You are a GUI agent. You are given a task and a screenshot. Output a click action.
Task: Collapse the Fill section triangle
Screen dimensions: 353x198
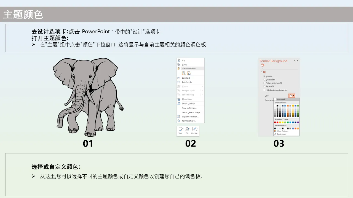point(261,72)
